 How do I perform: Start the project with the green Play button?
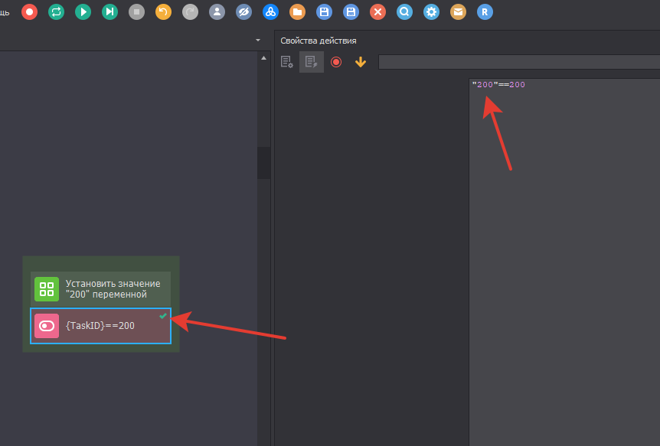83,11
